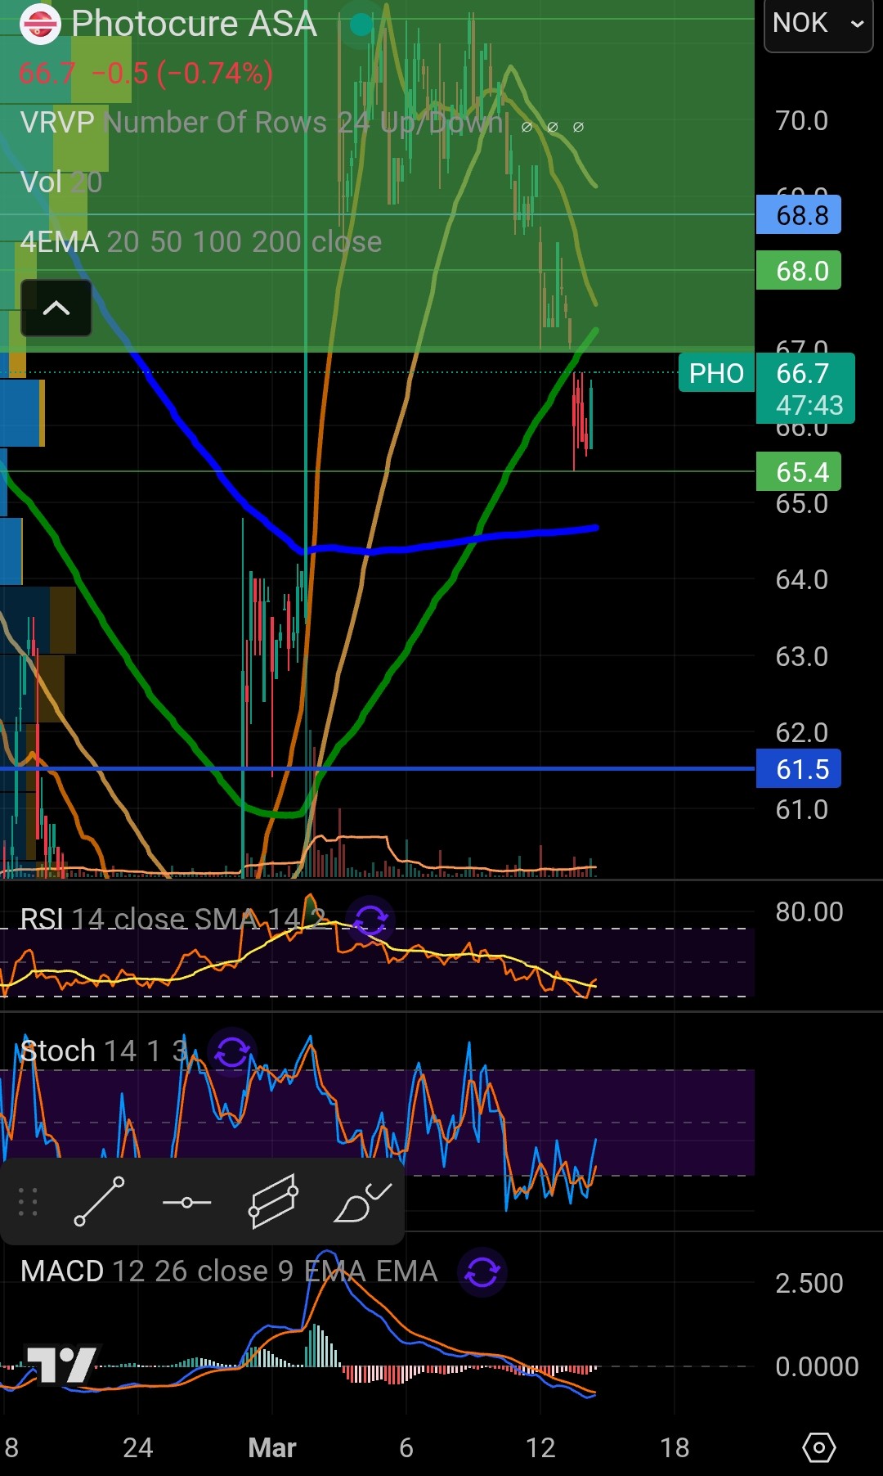
Task: Select the Vol 20 indicator legend
Action: [61, 182]
